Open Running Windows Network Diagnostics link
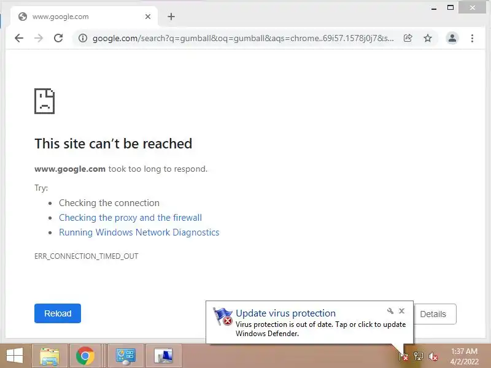 coord(139,232)
